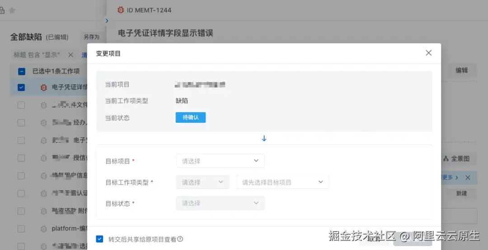Click bug icon of 电子凭证详情 row
Screen dimensions: 488x250
[44, 88]
